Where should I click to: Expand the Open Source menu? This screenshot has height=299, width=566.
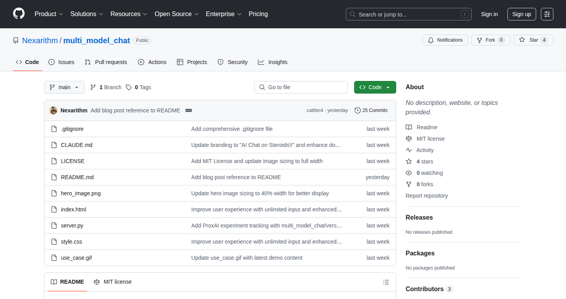pyautogui.click(x=176, y=14)
